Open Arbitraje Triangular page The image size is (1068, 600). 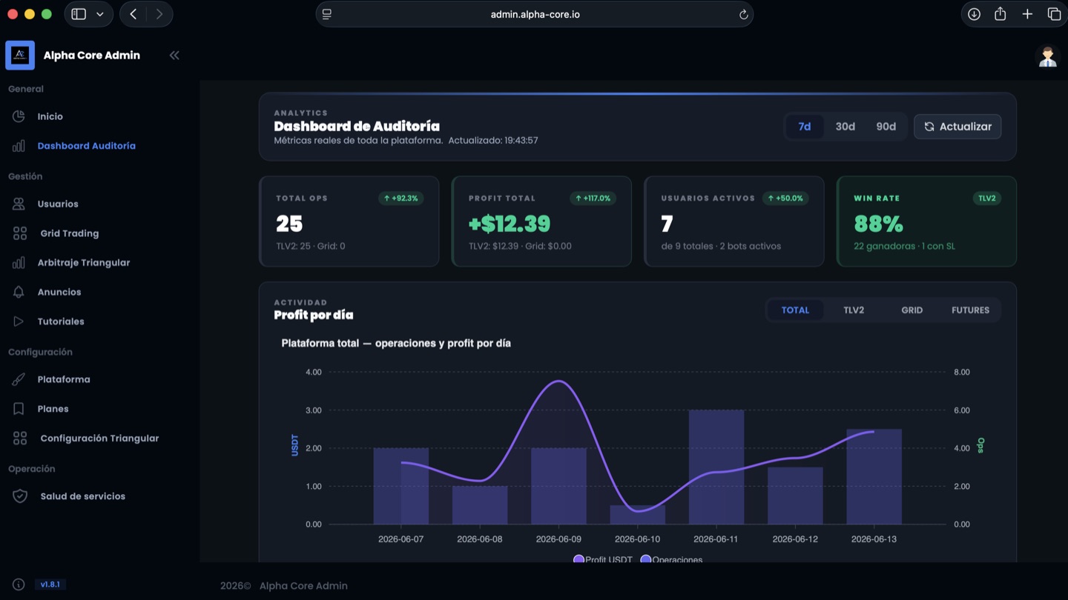(x=84, y=262)
